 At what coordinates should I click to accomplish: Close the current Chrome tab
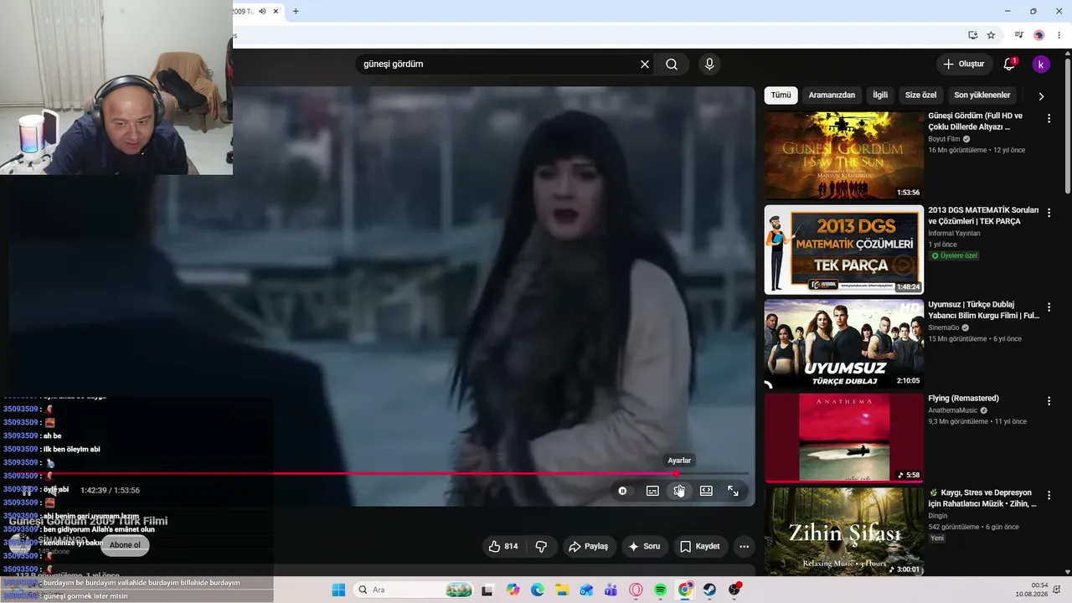point(276,12)
